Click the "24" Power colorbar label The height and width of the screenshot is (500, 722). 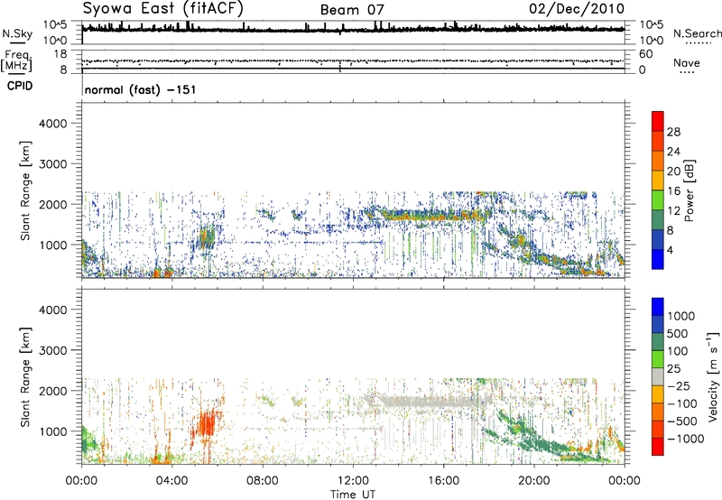pyautogui.click(x=673, y=152)
